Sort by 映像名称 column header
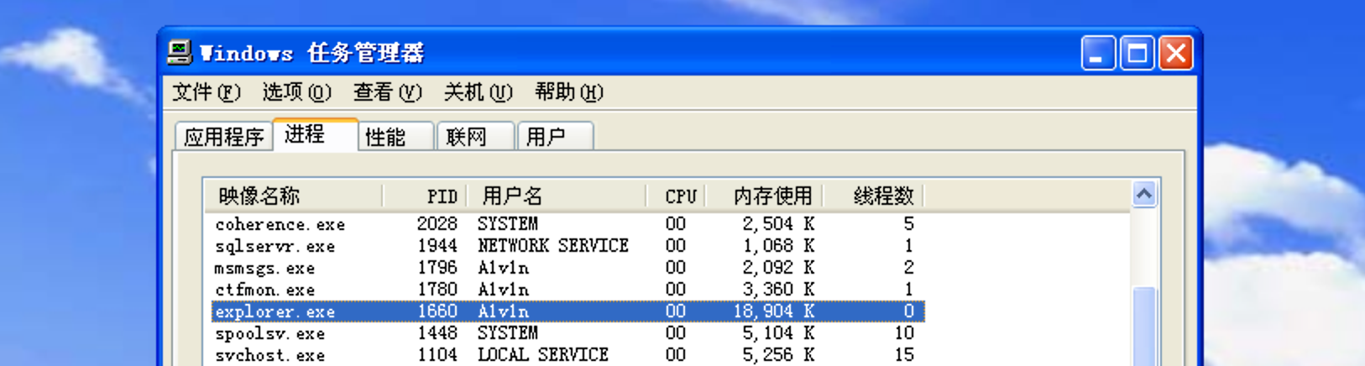Screen dimensions: 1365x366 pyautogui.click(x=294, y=196)
